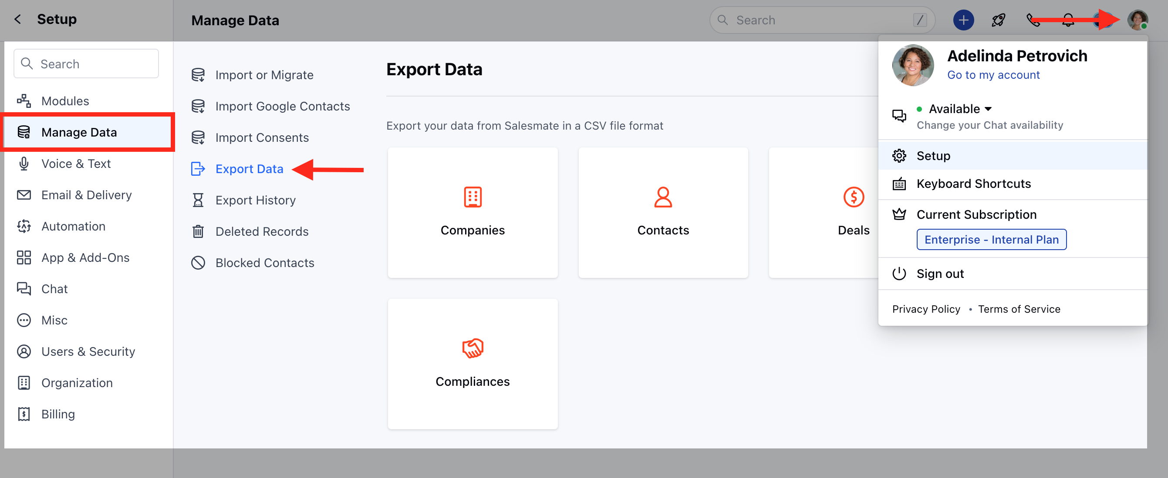Go back using Setup back arrow

pos(18,19)
